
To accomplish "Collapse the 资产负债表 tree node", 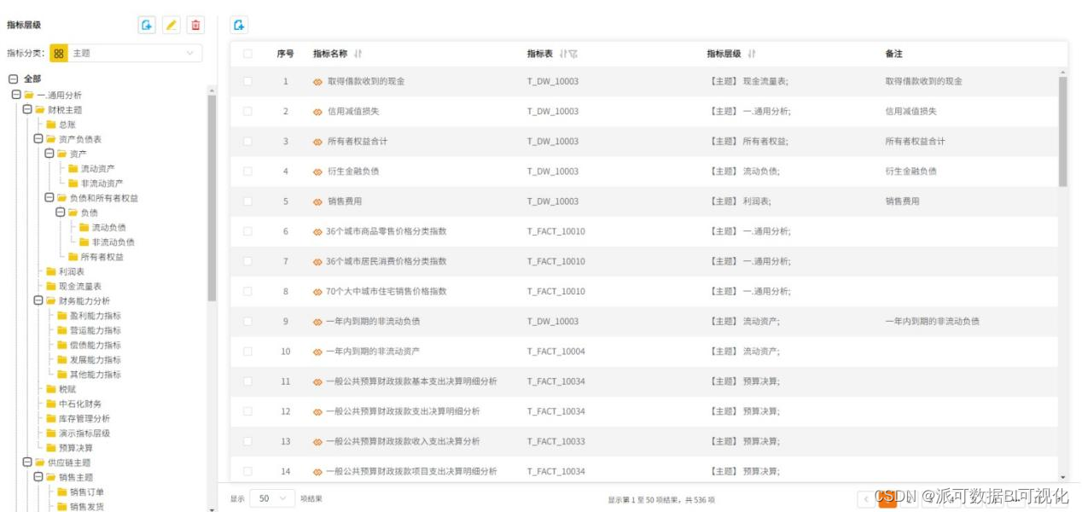I will 38,139.
